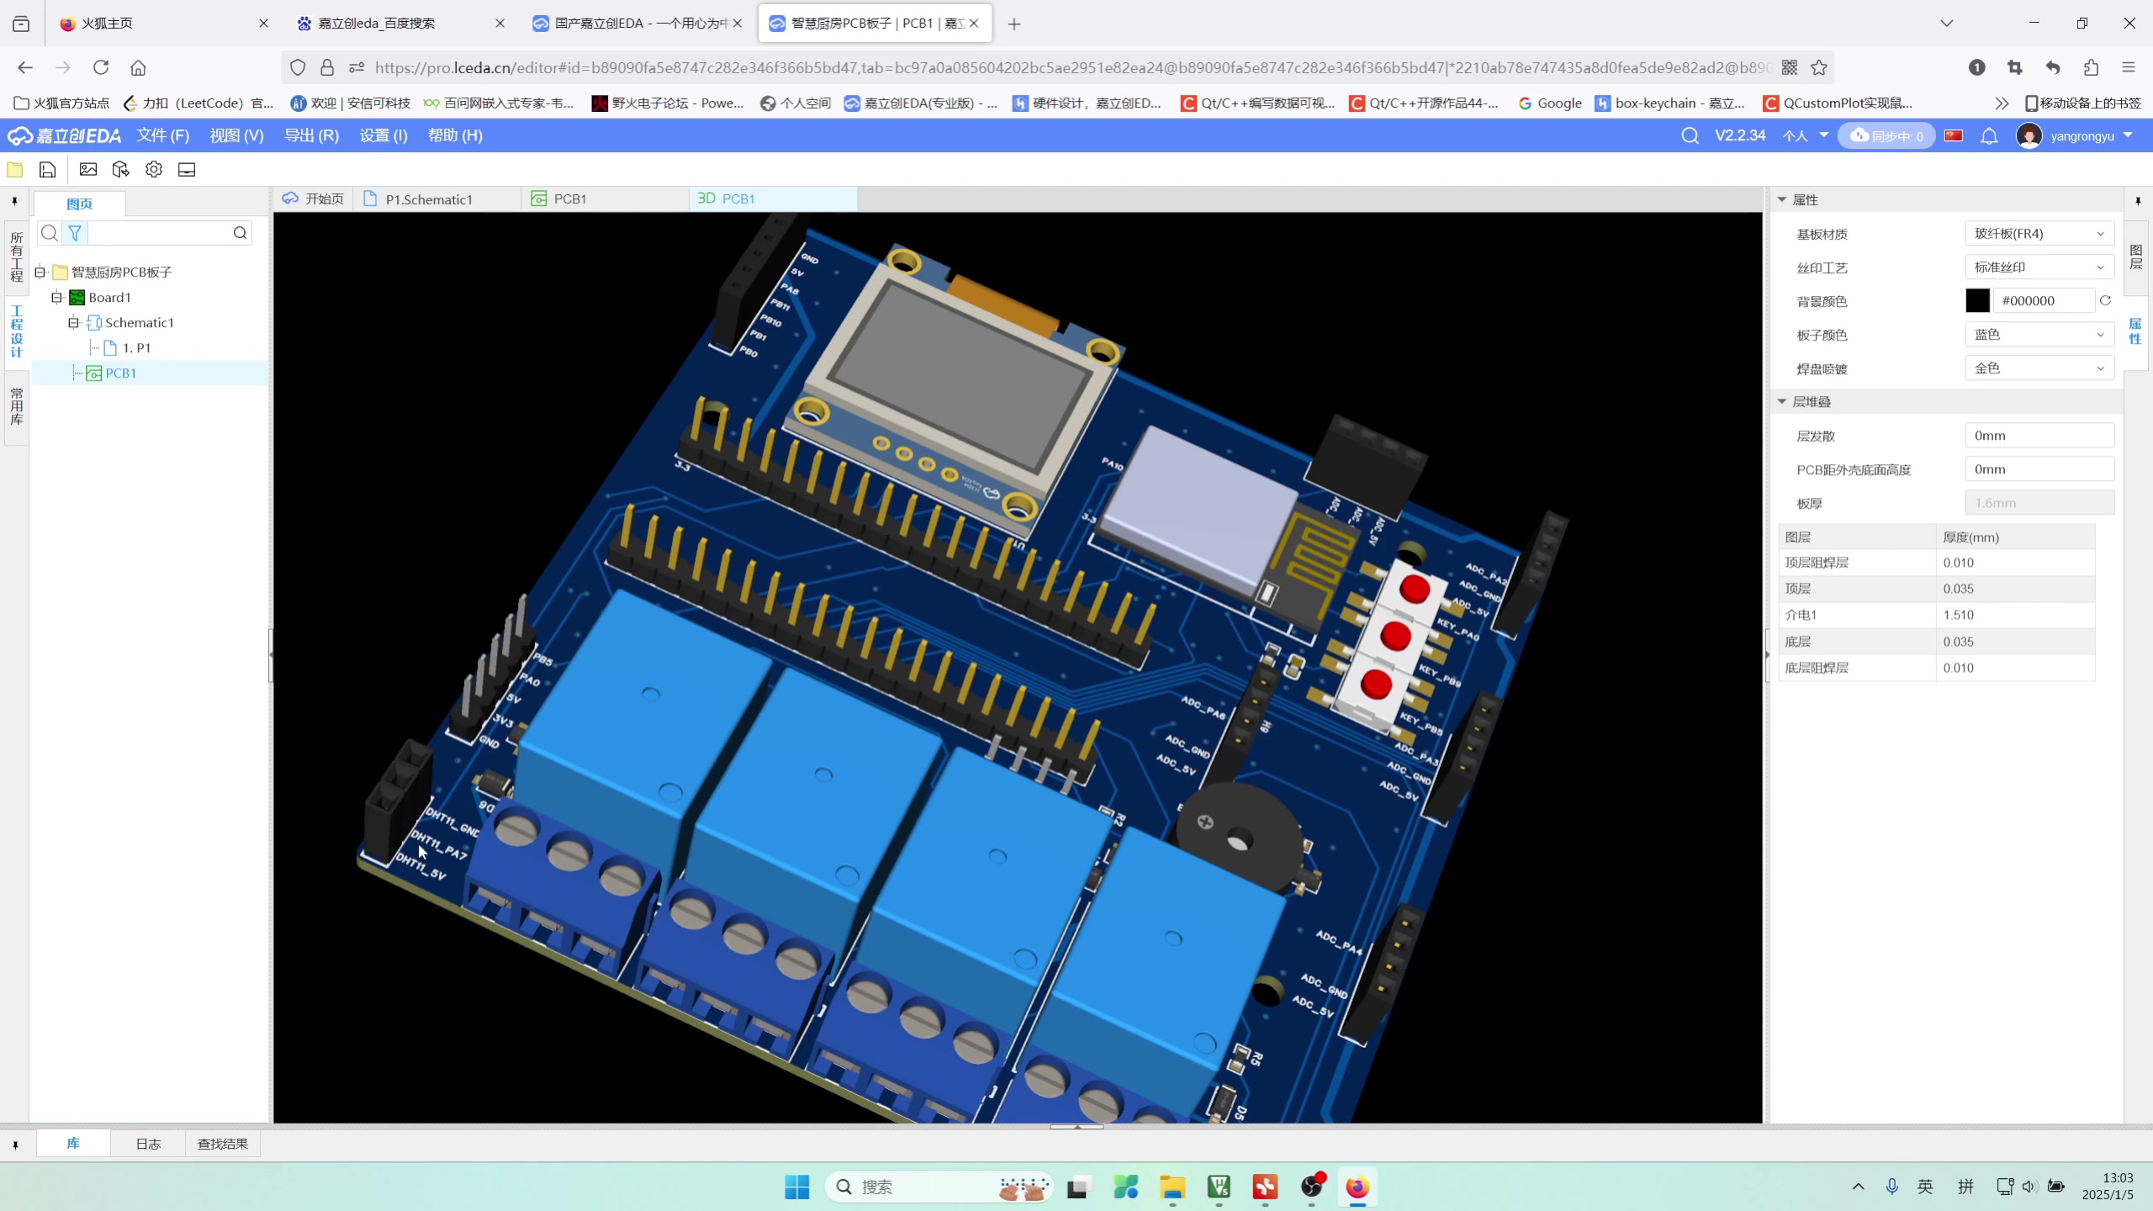Screen dimensions: 2153x1211
Task: Toggle the bottom panel layout icon
Action: point(186,169)
